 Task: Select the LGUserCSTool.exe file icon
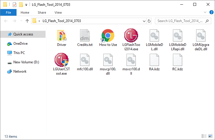coord(61,60)
